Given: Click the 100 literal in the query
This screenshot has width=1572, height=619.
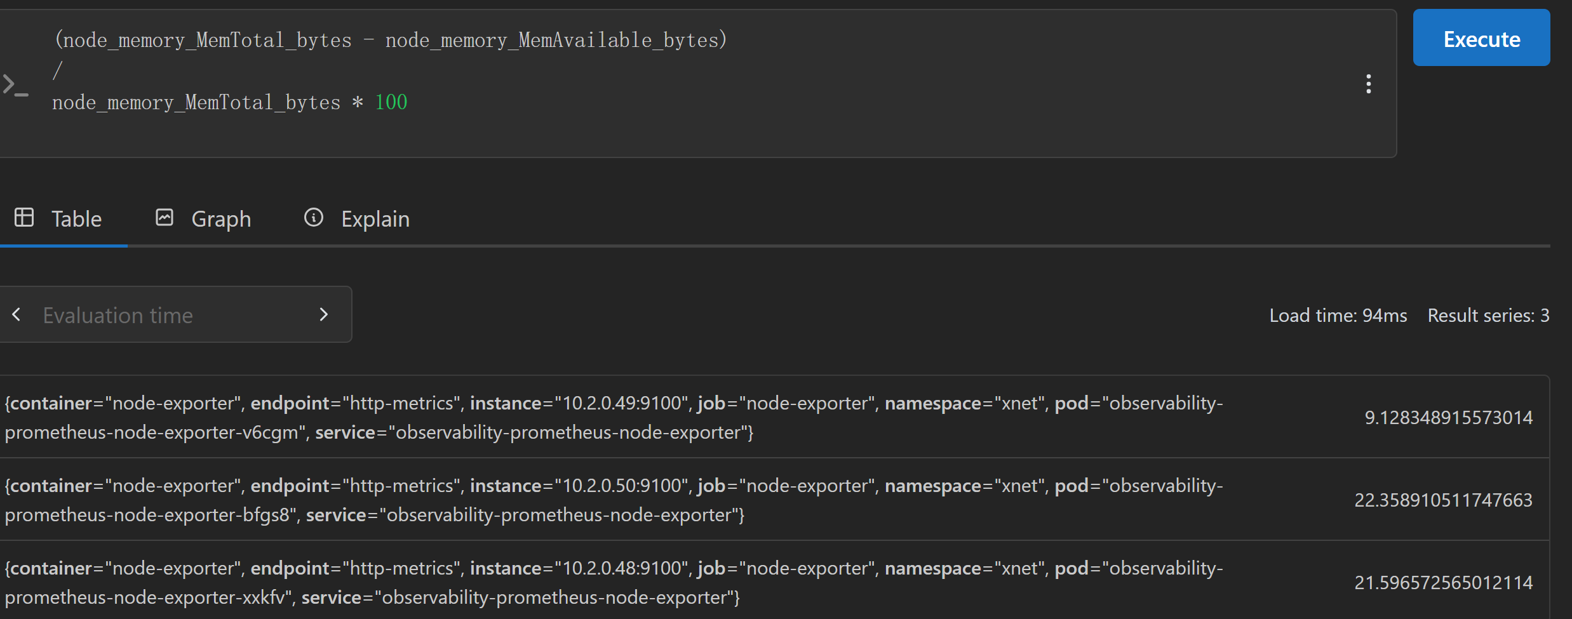Looking at the screenshot, I should click(x=391, y=102).
